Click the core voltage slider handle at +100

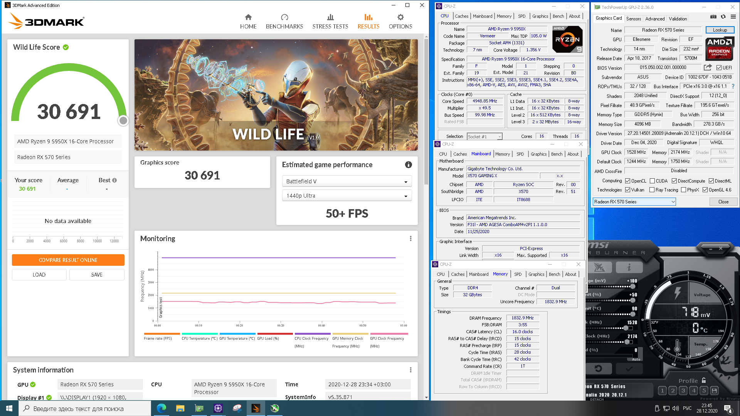[632, 286]
